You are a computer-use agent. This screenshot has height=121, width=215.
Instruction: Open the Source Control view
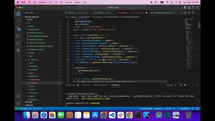click(18, 28)
